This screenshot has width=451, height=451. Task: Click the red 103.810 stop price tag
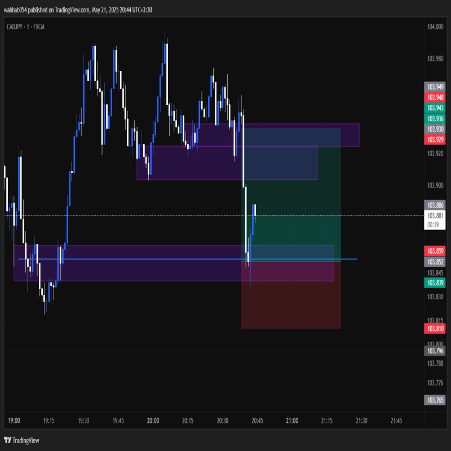[x=435, y=329]
